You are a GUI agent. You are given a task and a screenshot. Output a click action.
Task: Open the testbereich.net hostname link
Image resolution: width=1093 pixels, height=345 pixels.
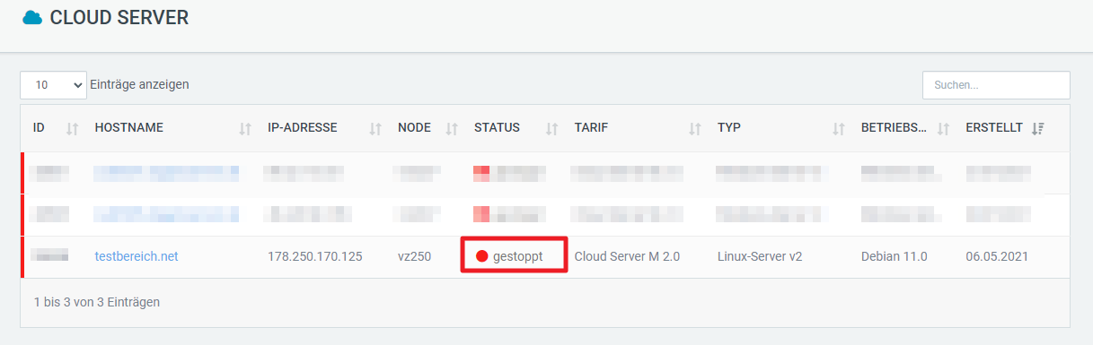137,256
